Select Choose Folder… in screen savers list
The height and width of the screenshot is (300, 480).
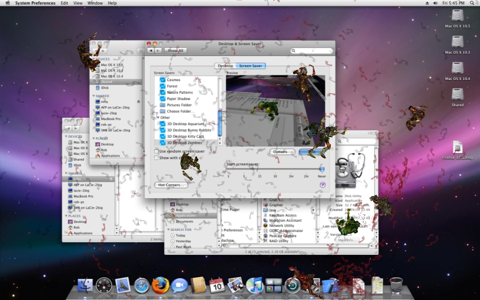coord(181,111)
